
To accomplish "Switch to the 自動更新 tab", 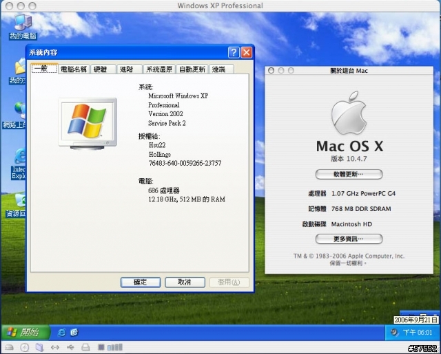I will click(192, 69).
